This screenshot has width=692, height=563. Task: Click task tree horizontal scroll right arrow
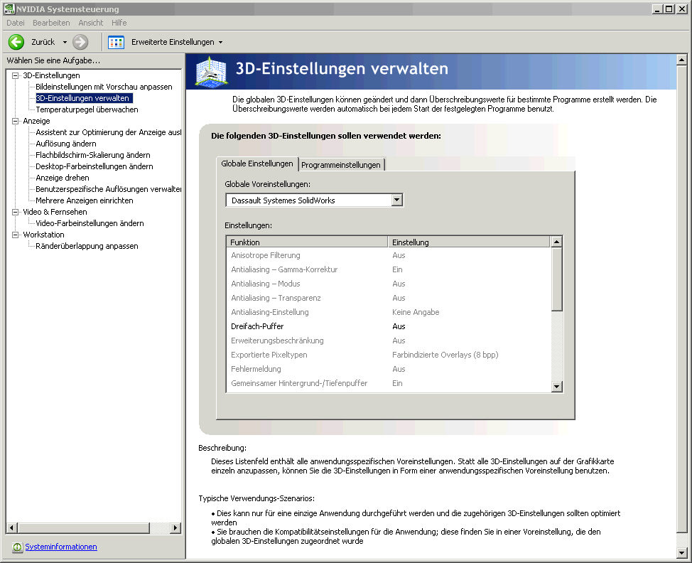pos(175,527)
